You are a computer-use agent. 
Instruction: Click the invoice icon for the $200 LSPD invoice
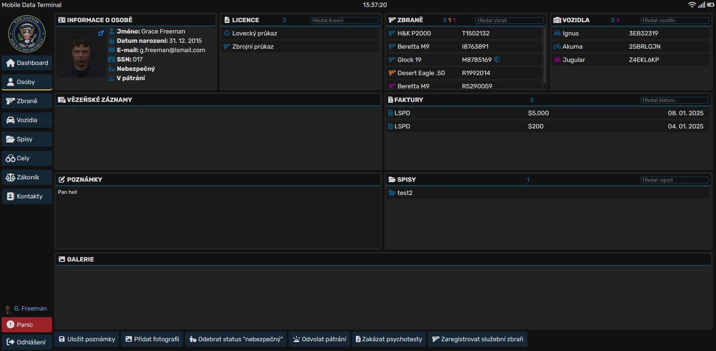pyautogui.click(x=390, y=126)
